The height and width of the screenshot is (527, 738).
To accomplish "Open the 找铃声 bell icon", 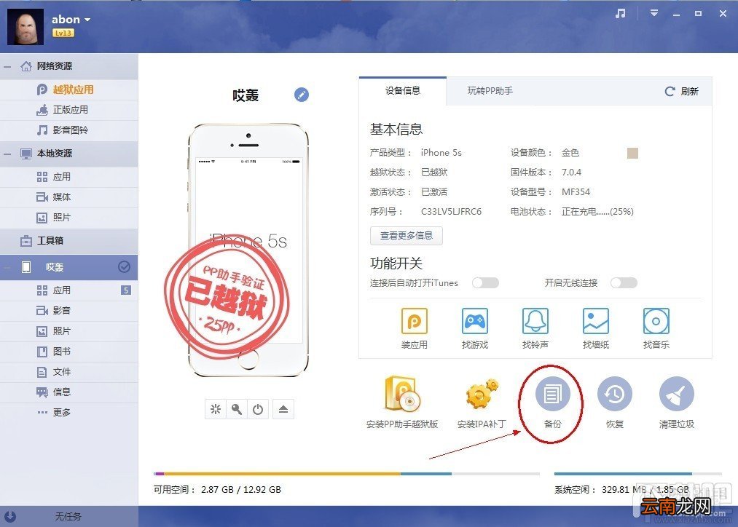I will [x=535, y=321].
